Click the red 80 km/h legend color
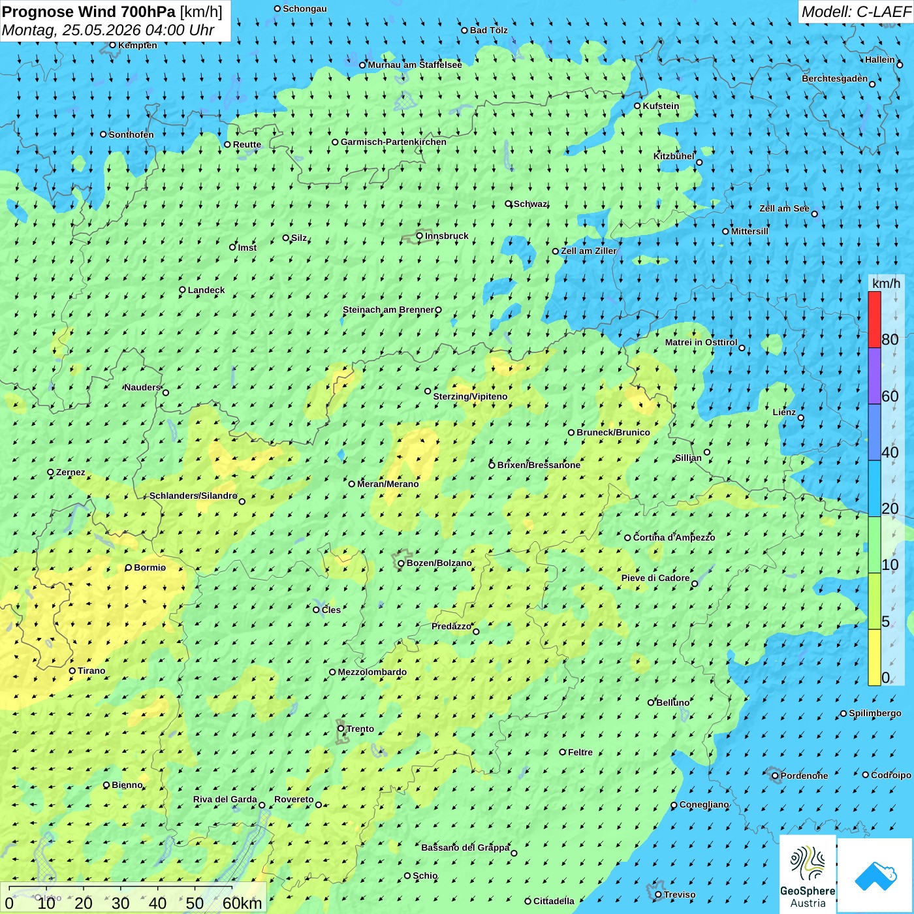 pos(874,319)
